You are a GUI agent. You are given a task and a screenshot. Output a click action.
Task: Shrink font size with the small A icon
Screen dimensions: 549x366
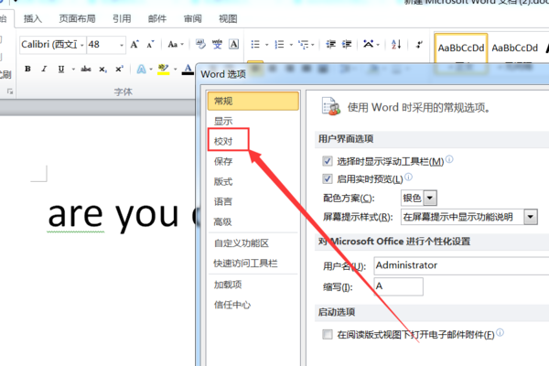tap(150, 45)
